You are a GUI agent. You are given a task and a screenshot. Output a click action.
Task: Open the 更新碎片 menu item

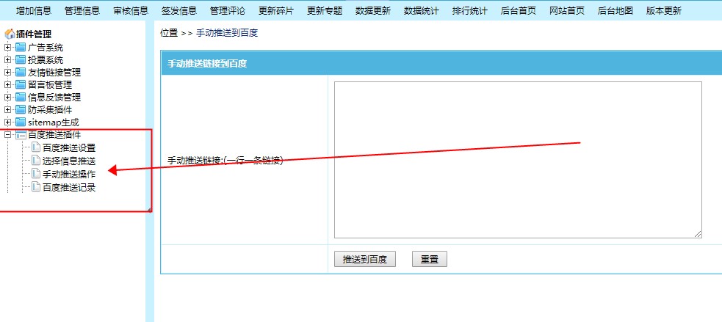click(x=276, y=11)
